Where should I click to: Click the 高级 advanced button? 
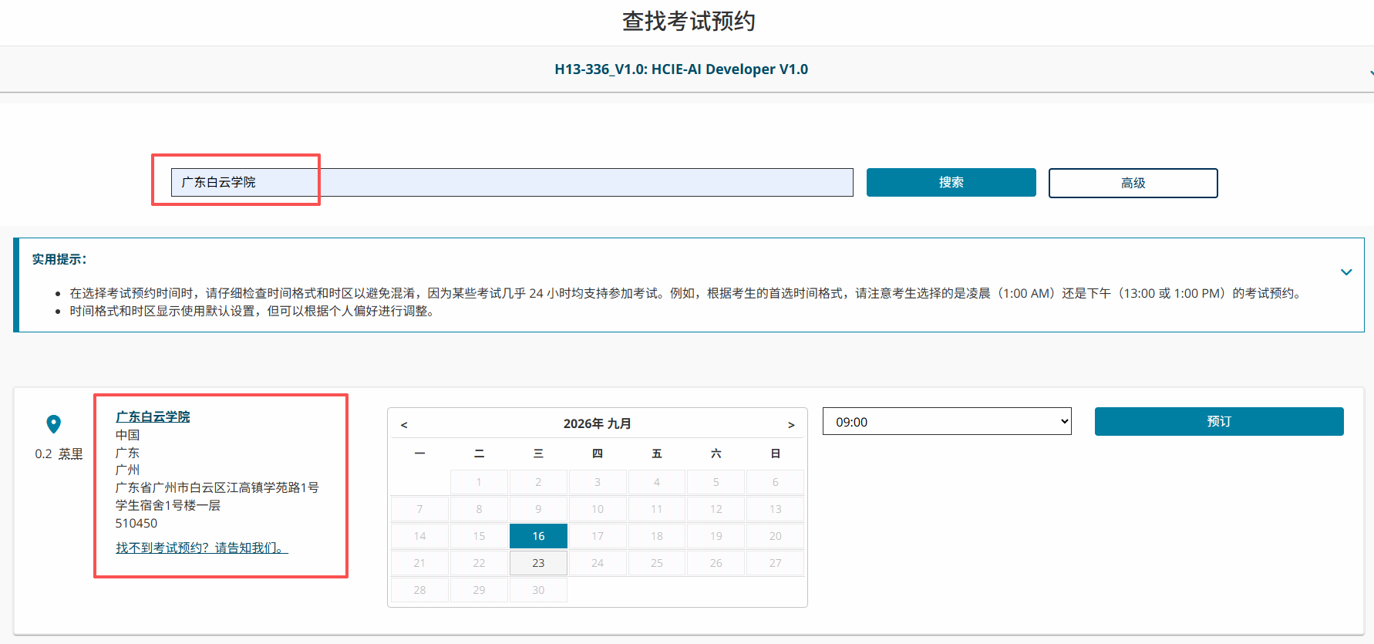coord(1133,183)
